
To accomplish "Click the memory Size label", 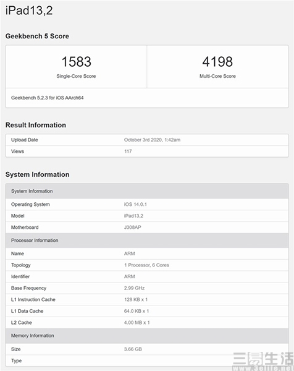I will tap(16, 349).
